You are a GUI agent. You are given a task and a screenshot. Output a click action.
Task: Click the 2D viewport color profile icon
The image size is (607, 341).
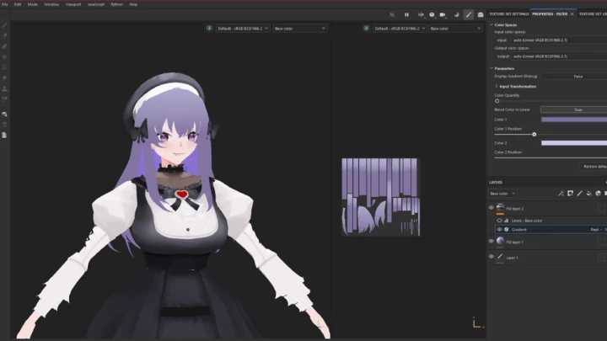(x=366, y=29)
